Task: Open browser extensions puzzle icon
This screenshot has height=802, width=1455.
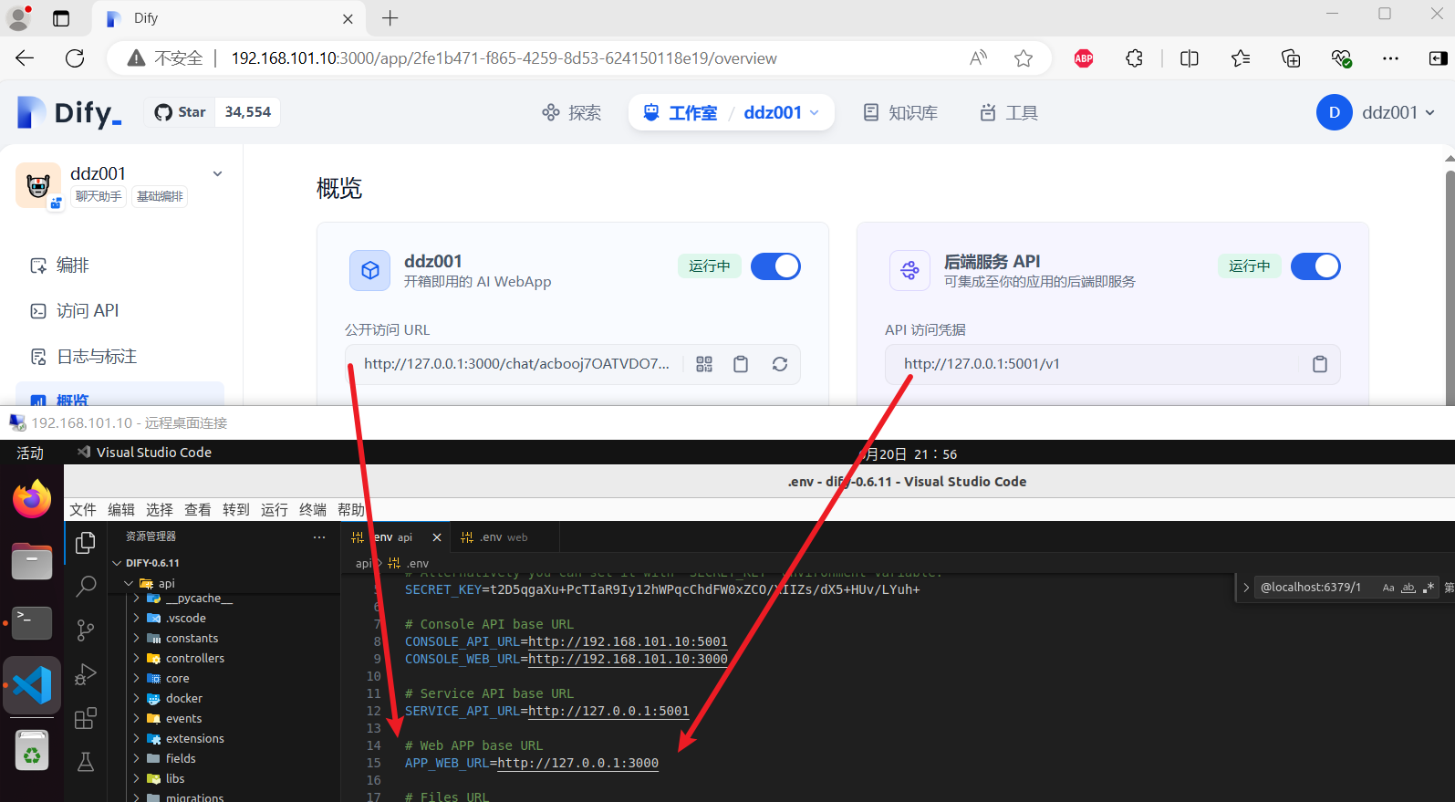Action: coord(1134,58)
